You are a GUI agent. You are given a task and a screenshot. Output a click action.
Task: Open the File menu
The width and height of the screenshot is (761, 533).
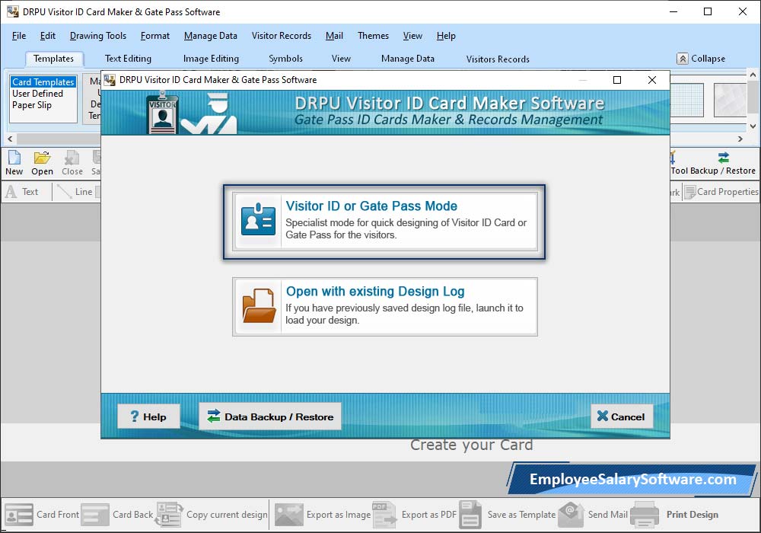19,36
